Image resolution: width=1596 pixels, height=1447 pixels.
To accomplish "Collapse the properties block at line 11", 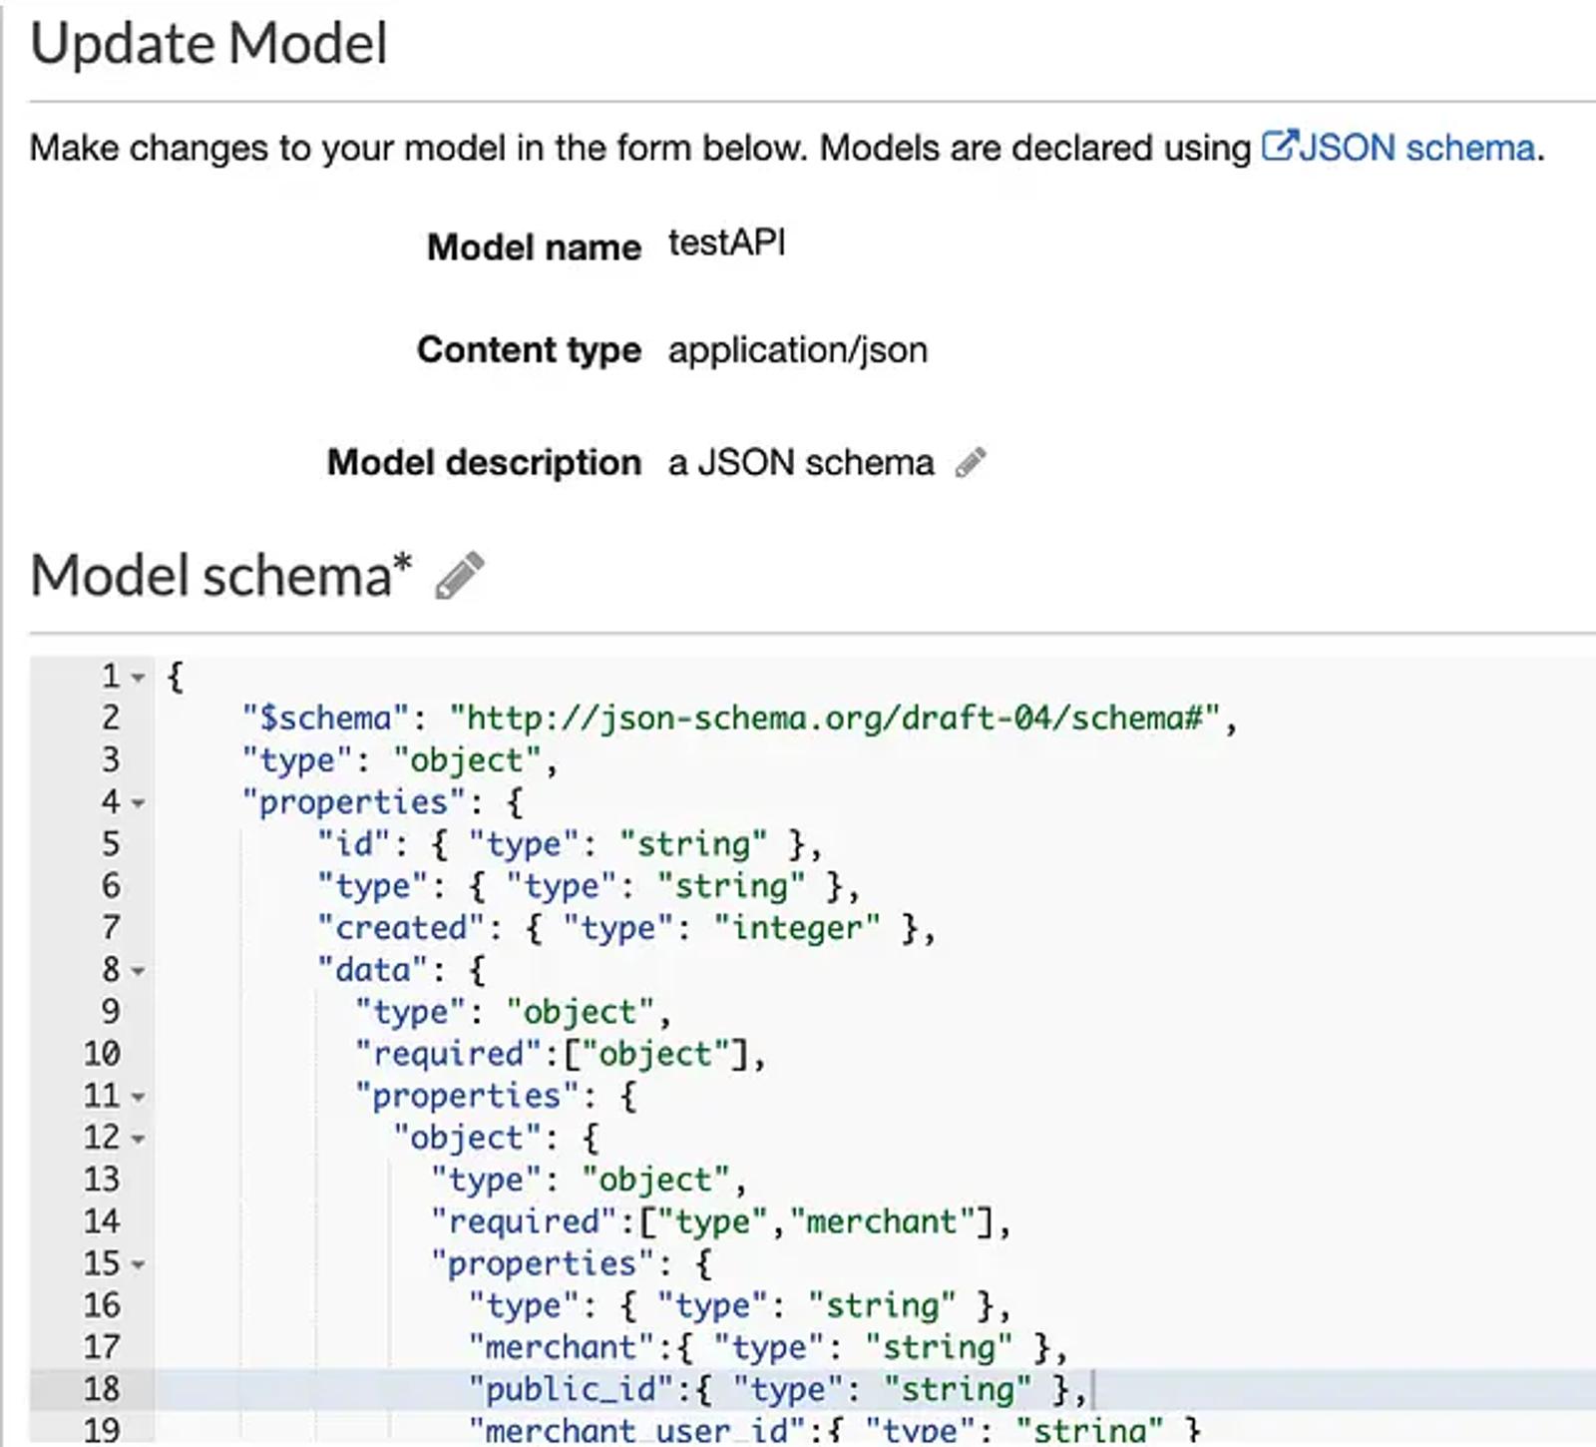I will pos(139,1097).
